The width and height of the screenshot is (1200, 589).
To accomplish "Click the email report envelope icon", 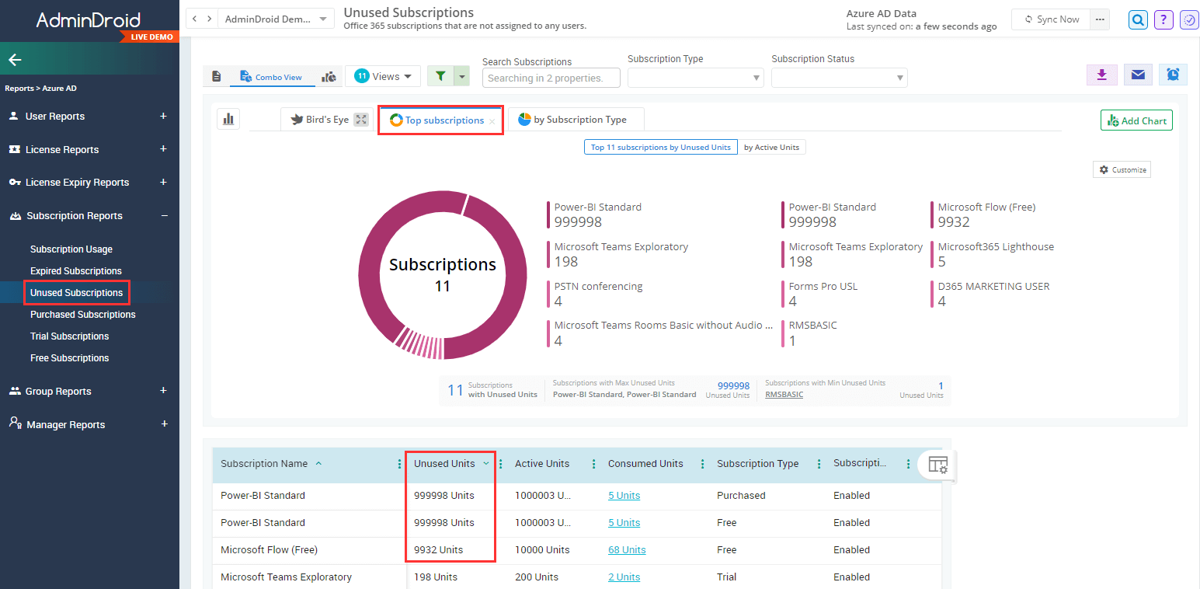I will [1138, 75].
